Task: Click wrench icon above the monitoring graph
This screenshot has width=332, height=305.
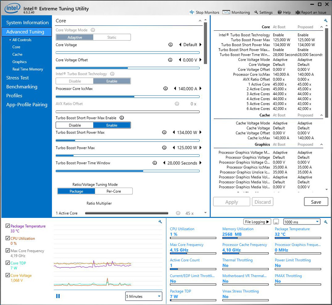Action: 160,222
